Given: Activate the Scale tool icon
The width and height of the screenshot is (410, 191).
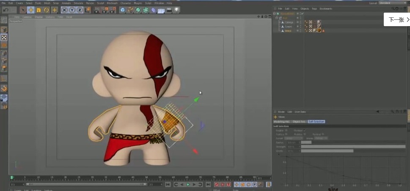Looking at the screenshot, I should [x=39, y=10].
